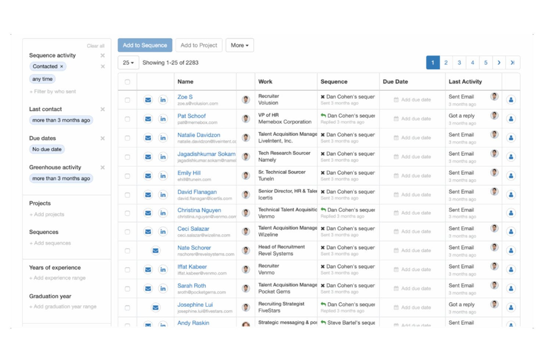
Task: Open the More dropdown menu
Action: coord(240,45)
